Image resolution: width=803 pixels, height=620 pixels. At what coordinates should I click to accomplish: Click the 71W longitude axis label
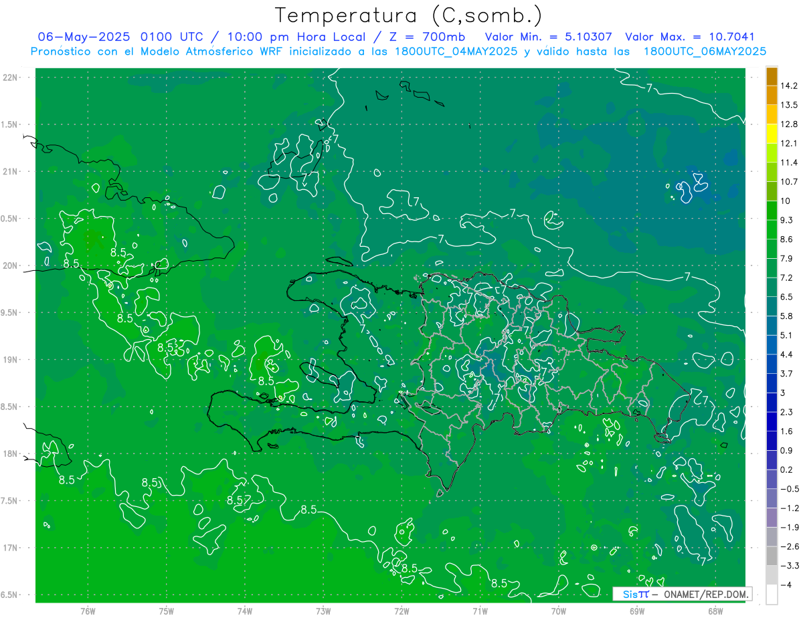pyautogui.click(x=480, y=611)
